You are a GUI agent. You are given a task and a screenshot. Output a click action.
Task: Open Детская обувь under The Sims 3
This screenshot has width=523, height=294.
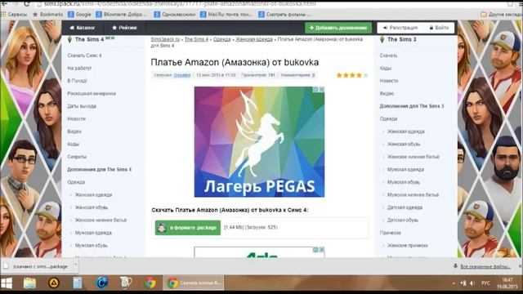point(403,220)
